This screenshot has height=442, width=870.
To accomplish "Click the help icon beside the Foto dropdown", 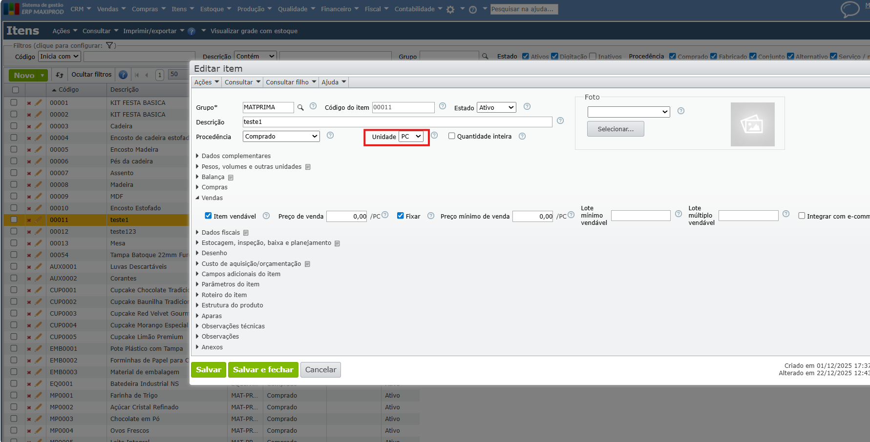I will 681,111.
